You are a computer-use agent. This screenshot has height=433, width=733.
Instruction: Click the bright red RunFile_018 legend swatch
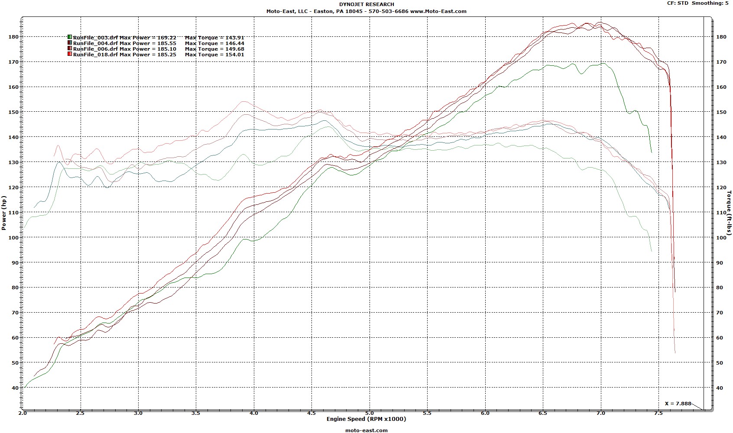[x=70, y=54]
